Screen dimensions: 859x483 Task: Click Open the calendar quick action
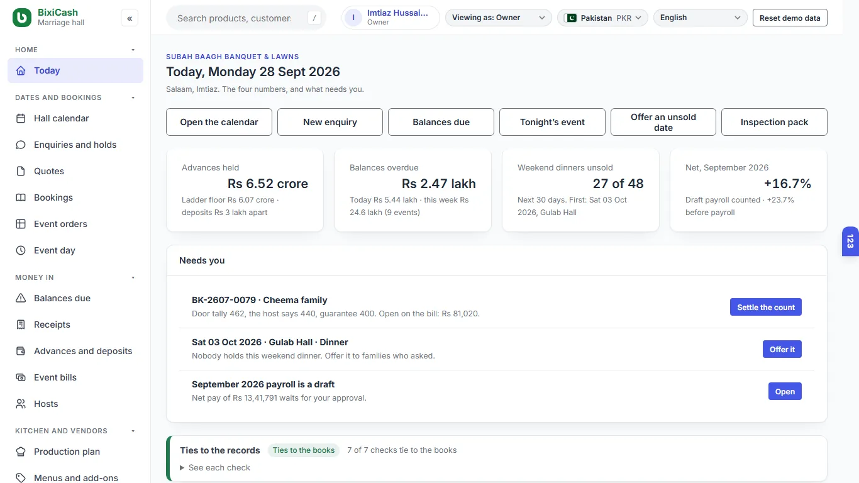[219, 122]
